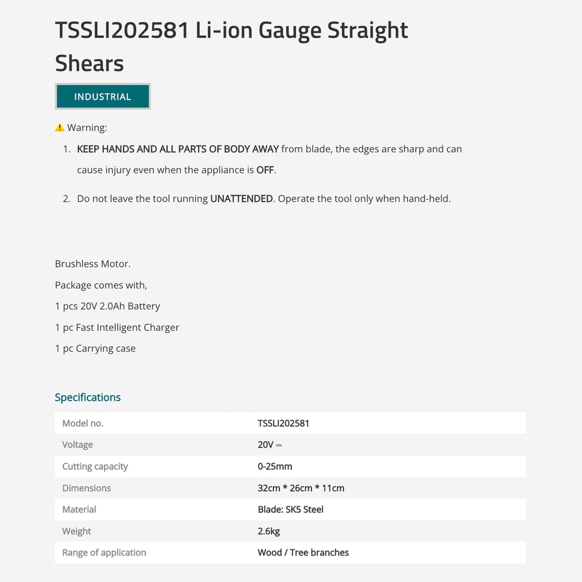The image size is (582, 582).
Task: Click the TSSLI202581 model number value in table
Action: 283,423
